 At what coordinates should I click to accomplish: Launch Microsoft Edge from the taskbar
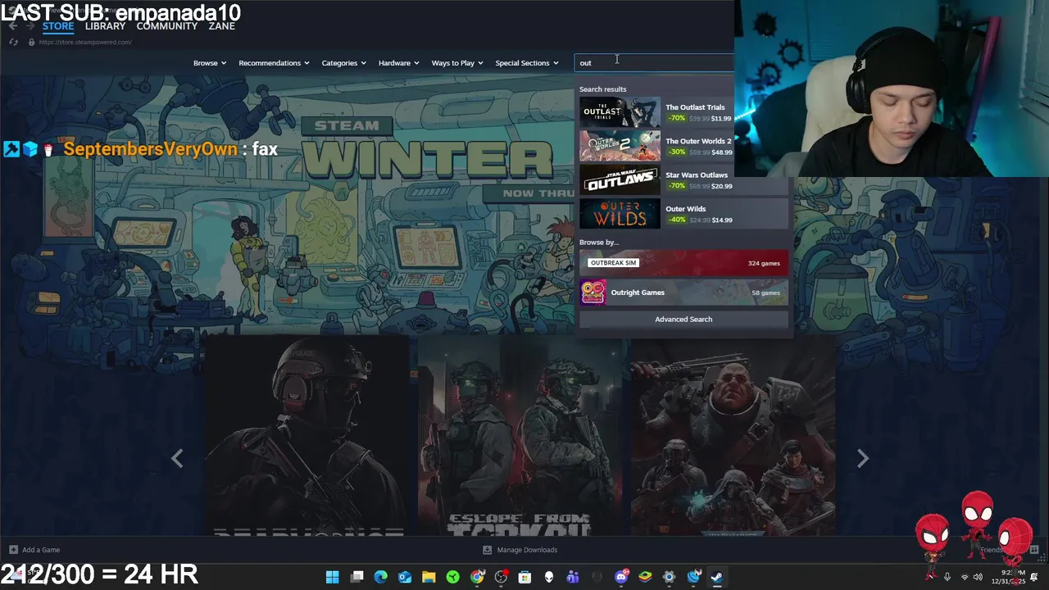click(x=380, y=577)
